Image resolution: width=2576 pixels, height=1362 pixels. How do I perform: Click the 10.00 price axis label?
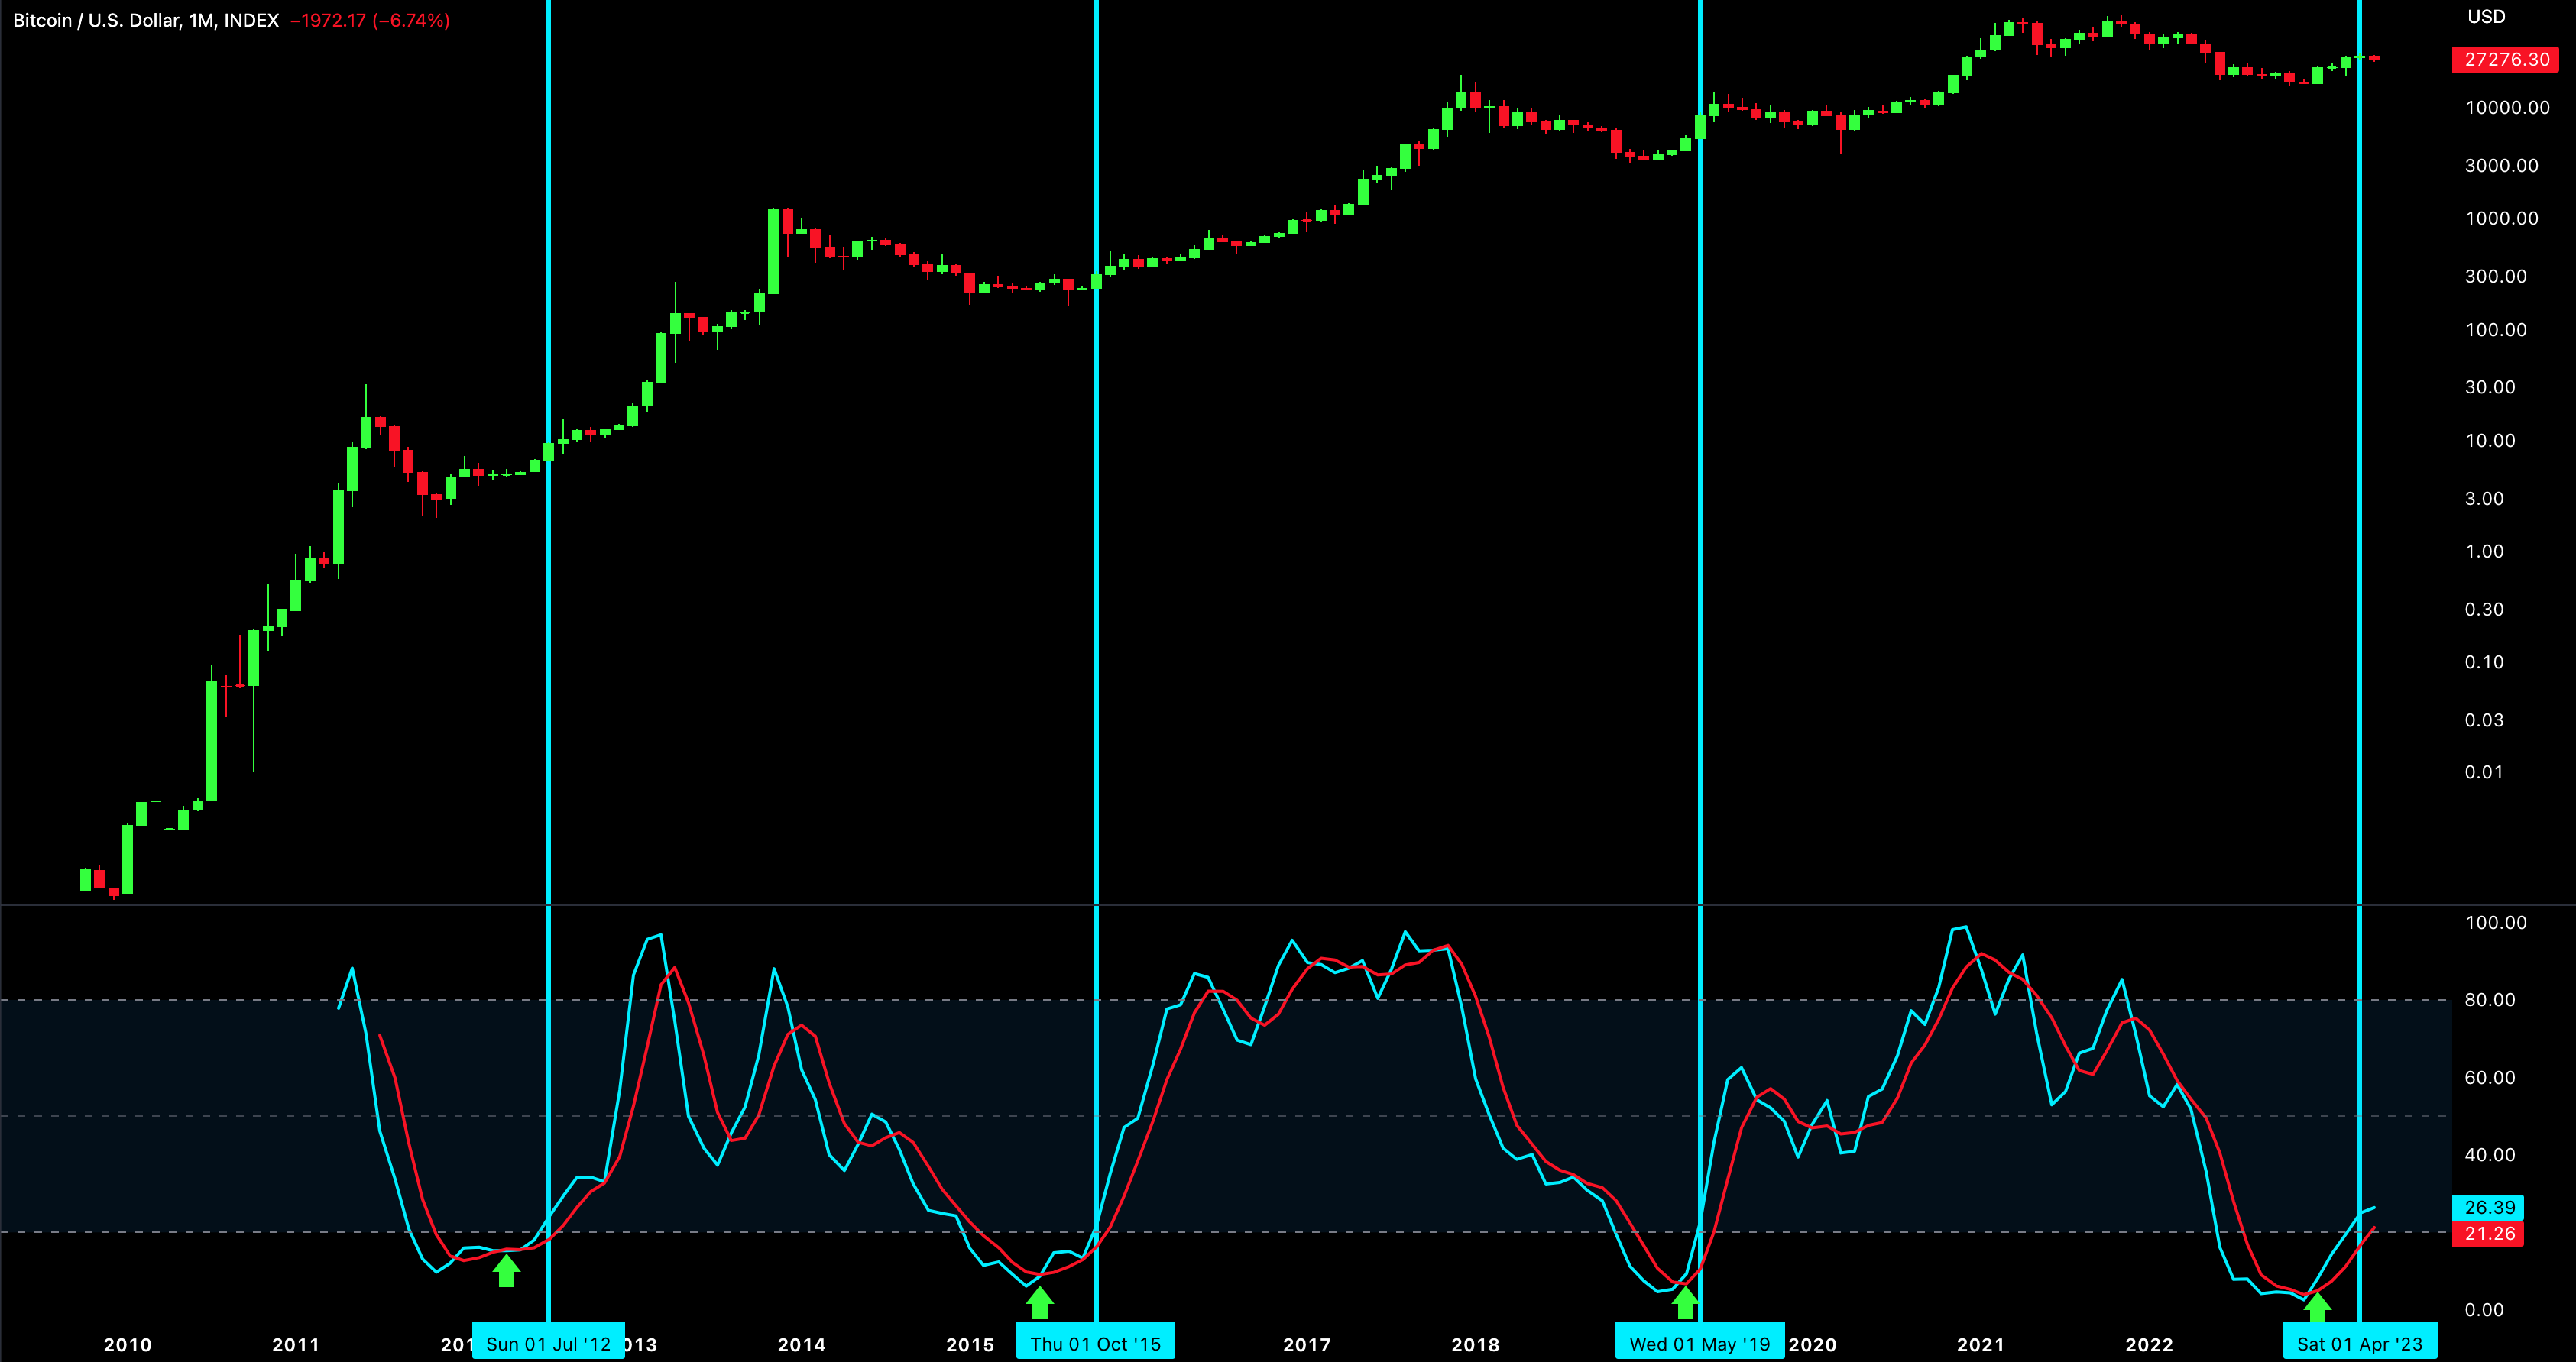pos(2490,441)
